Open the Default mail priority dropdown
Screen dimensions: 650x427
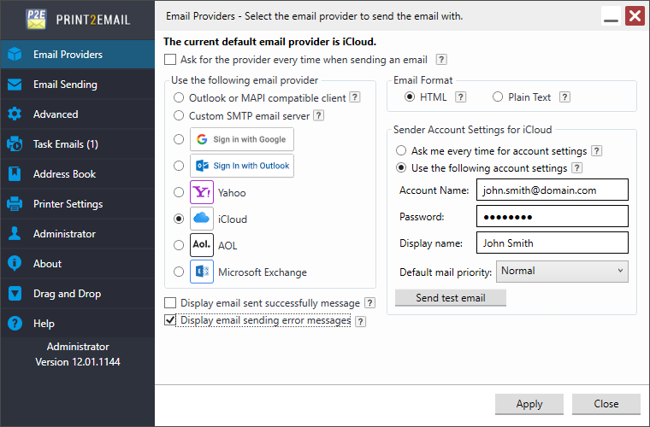(x=562, y=271)
